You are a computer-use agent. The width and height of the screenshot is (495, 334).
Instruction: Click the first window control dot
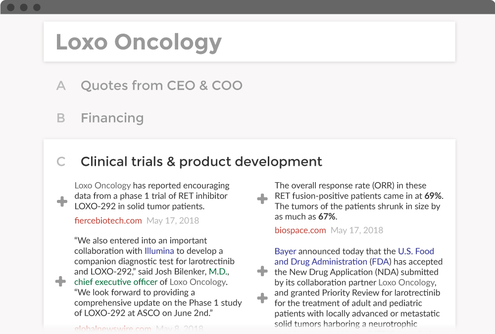point(11,7)
